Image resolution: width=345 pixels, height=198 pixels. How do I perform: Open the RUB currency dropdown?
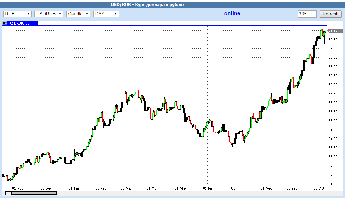18,14
